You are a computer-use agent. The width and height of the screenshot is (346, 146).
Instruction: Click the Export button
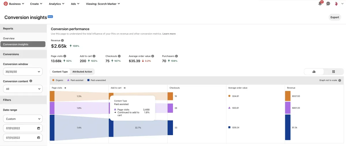click(334, 17)
